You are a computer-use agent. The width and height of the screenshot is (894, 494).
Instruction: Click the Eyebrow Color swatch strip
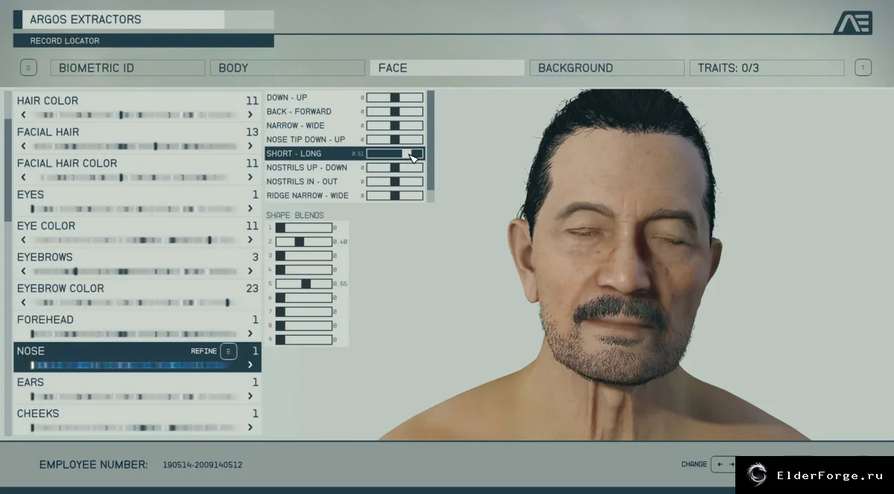pyautogui.click(x=137, y=303)
